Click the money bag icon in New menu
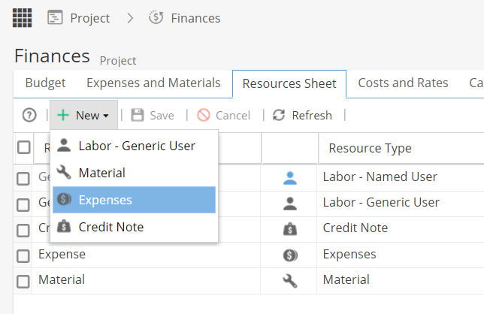The width and height of the screenshot is (484, 314). tap(64, 226)
